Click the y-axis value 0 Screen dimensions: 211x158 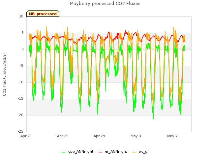22,49
